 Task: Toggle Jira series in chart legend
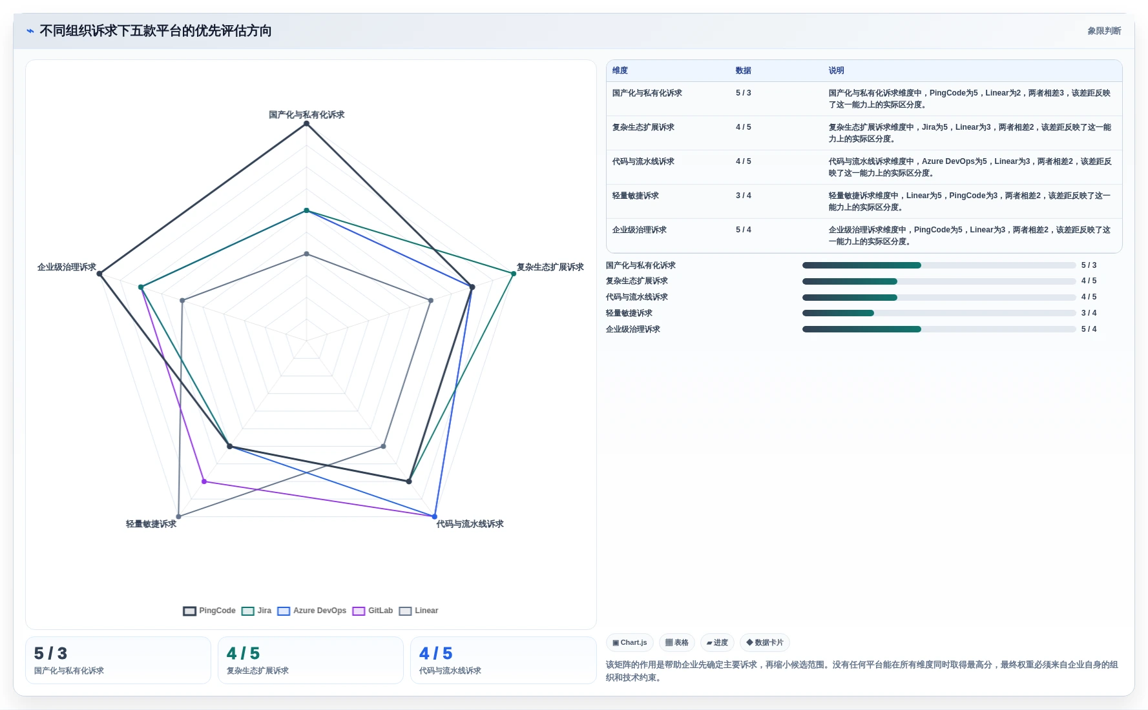click(256, 611)
